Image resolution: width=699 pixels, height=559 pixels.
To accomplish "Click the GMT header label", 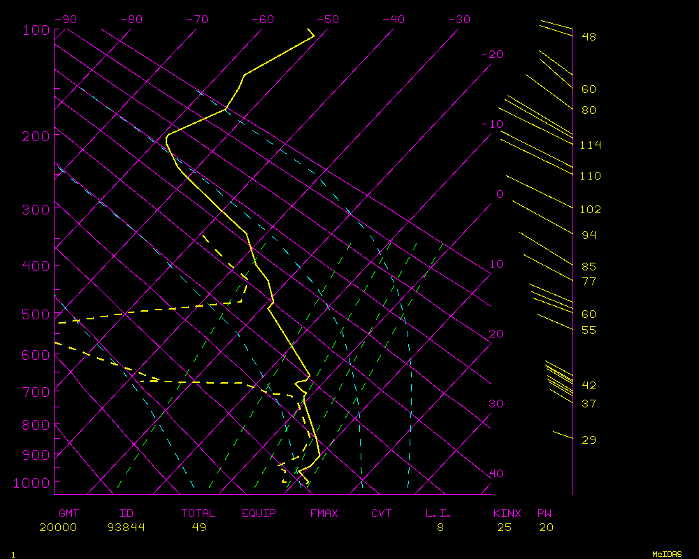I will tap(69, 514).
